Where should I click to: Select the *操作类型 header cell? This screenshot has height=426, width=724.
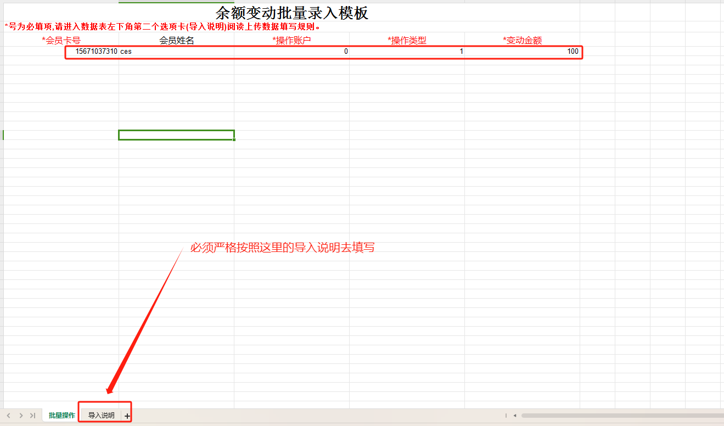pyautogui.click(x=407, y=40)
